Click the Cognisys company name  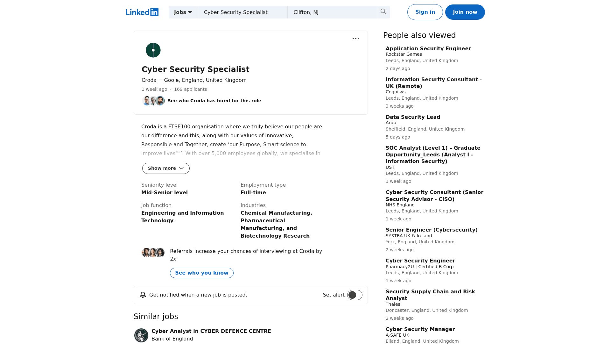click(396, 92)
